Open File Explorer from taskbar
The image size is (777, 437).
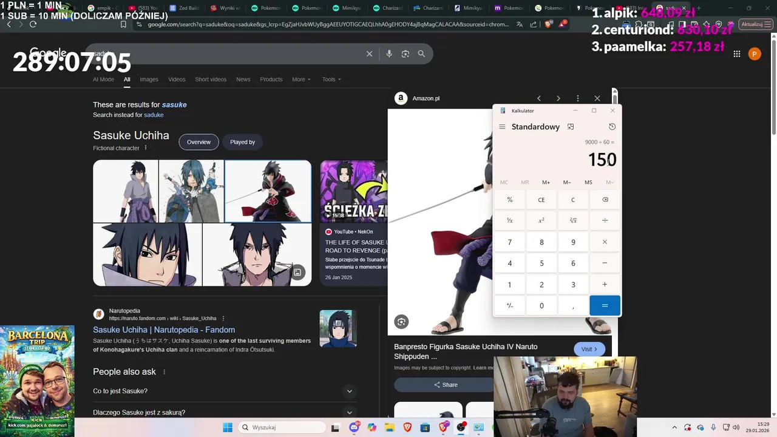389,427
